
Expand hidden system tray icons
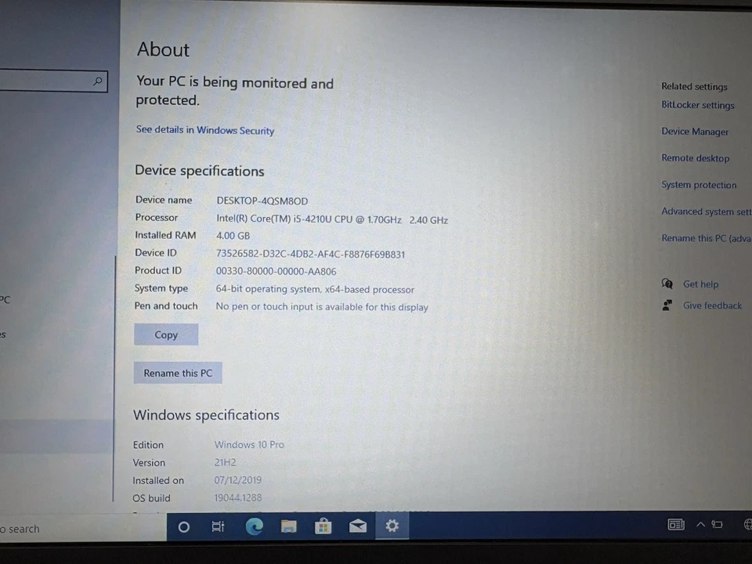[701, 524]
